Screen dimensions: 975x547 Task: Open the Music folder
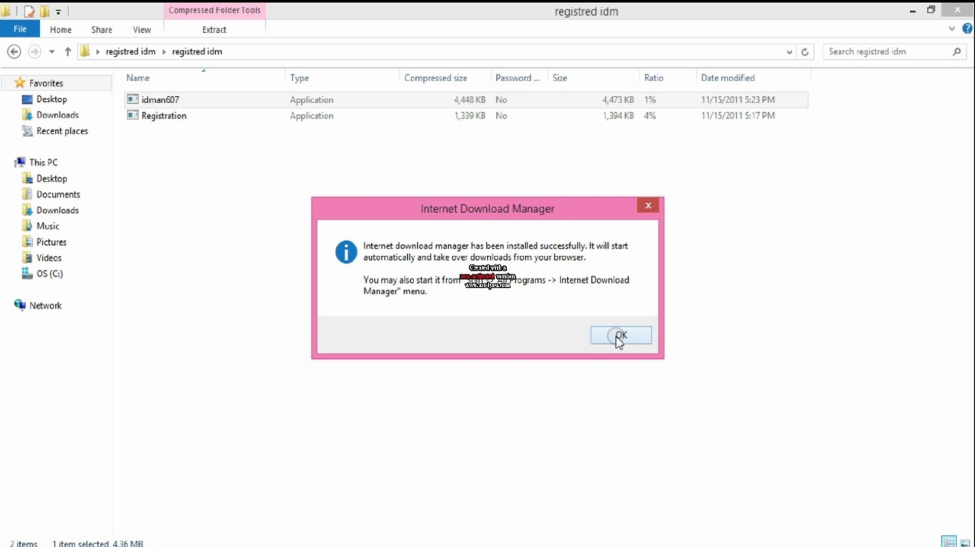pos(48,226)
